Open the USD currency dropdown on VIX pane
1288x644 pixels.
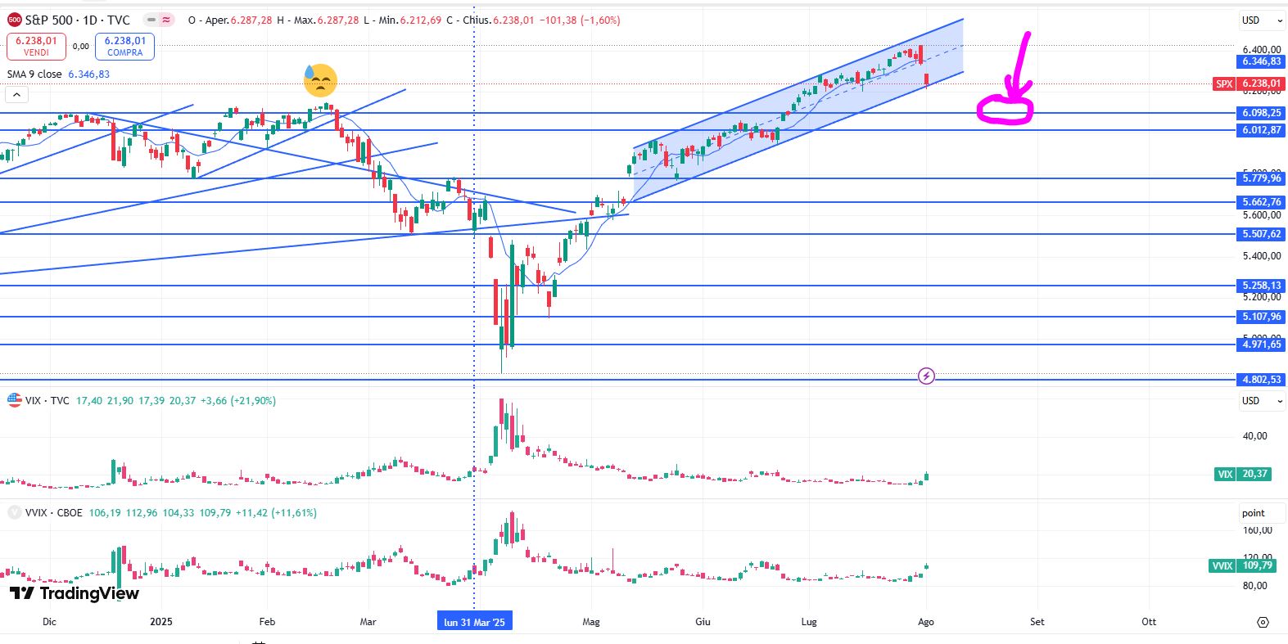tap(1262, 401)
